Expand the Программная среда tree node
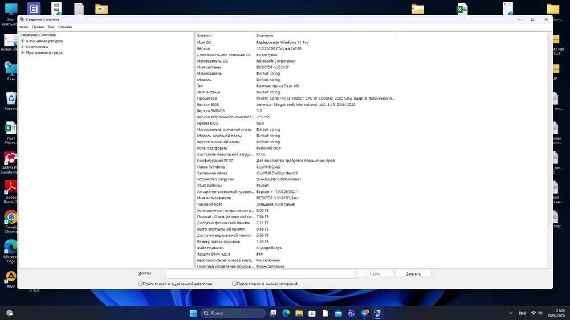Image resolution: width=570 pixels, height=320 pixels. point(23,52)
